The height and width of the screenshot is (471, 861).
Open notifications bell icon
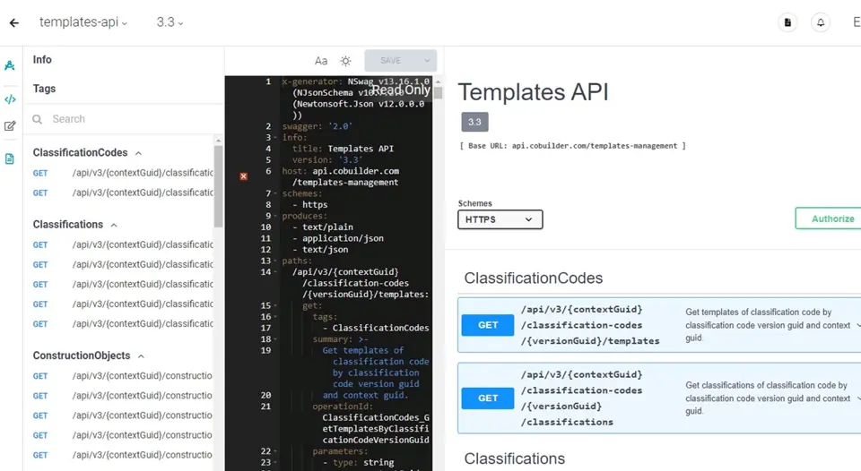pos(821,22)
